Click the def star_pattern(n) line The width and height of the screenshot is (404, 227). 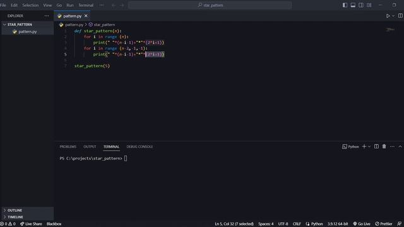[98, 31]
